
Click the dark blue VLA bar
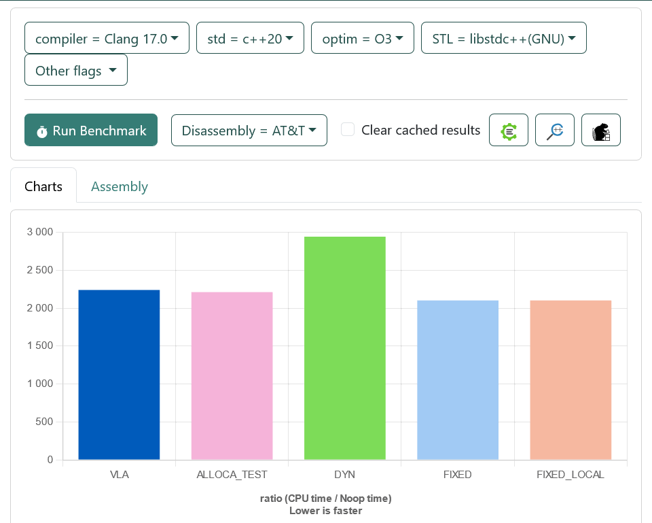point(119,375)
